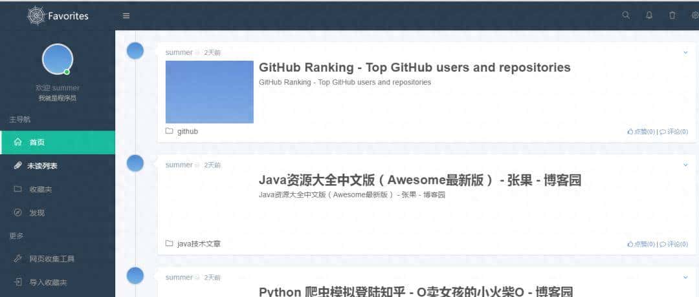
Task: Open GitHub Ranking title link
Action: (415, 68)
